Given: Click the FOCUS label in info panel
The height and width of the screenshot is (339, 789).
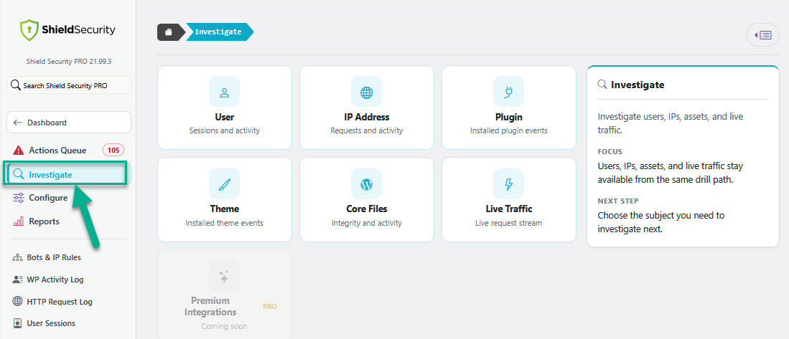Looking at the screenshot, I should (610, 152).
